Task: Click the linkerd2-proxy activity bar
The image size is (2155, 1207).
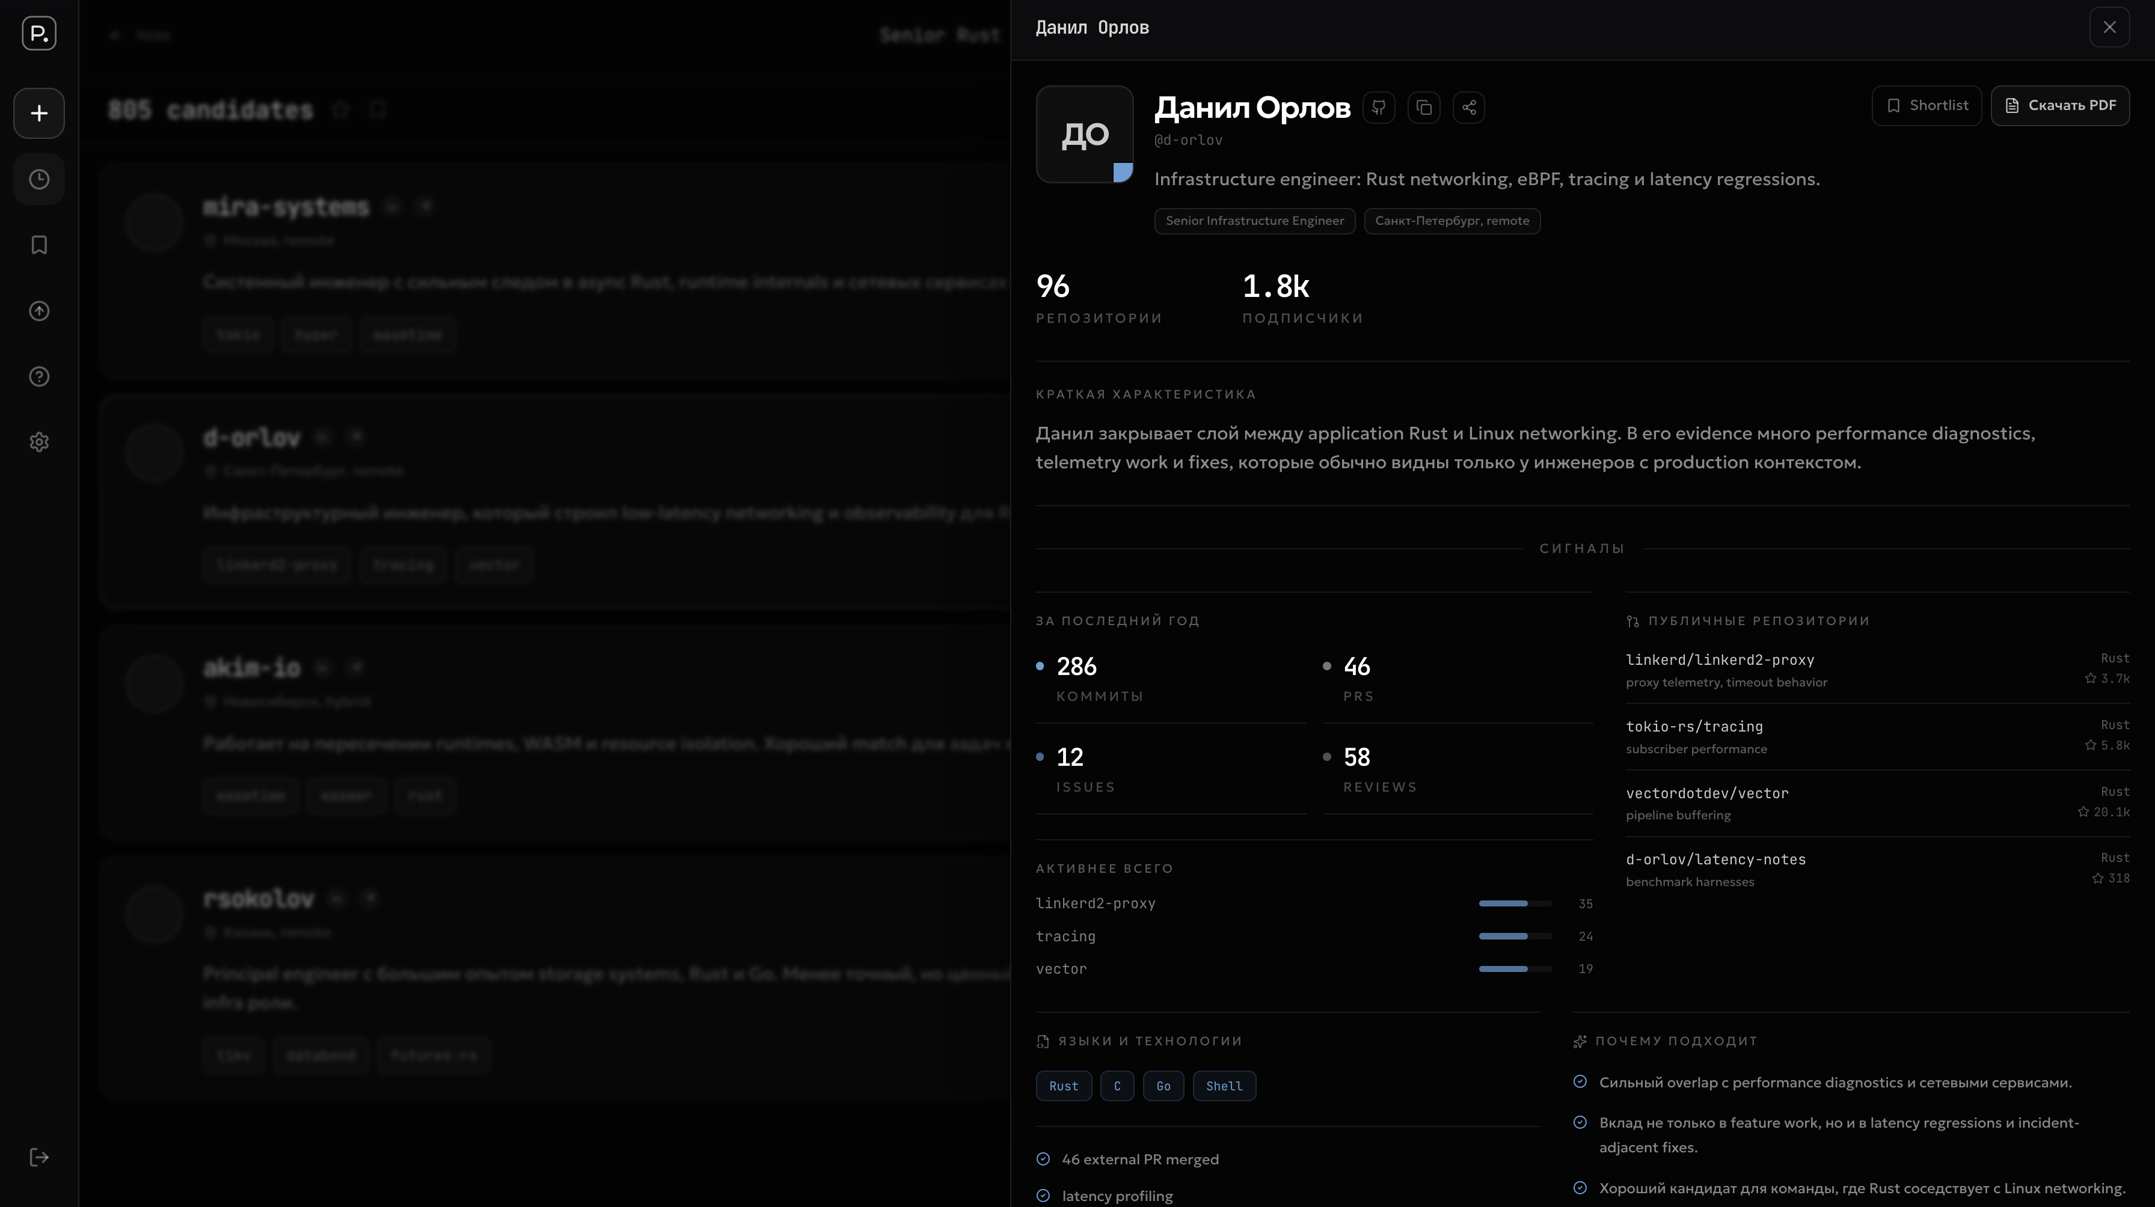Action: (1514, 903)
